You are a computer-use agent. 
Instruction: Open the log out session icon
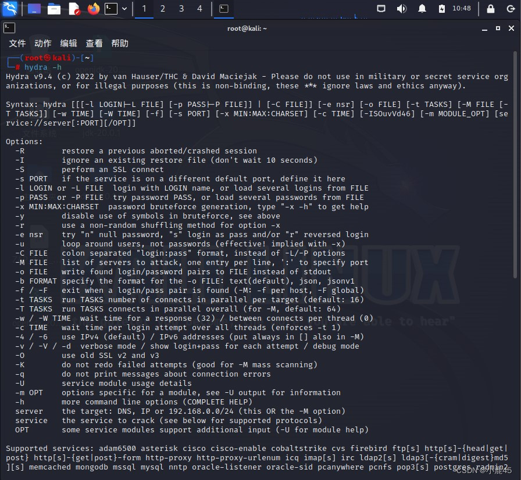(511, 9)
